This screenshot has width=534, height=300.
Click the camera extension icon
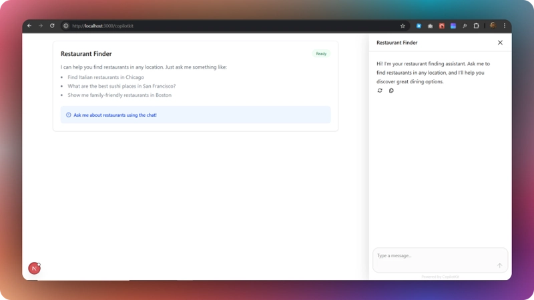[x=430, y=26]
